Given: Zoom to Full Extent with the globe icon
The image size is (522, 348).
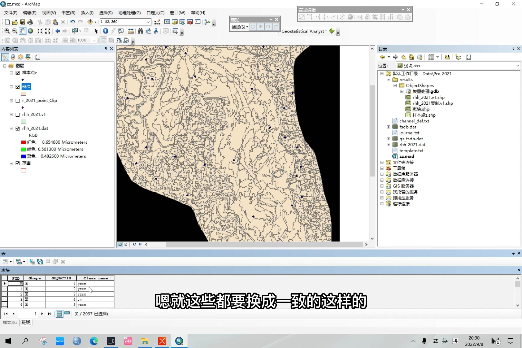Looking at the screenshot, I should [x=30, y=31].
